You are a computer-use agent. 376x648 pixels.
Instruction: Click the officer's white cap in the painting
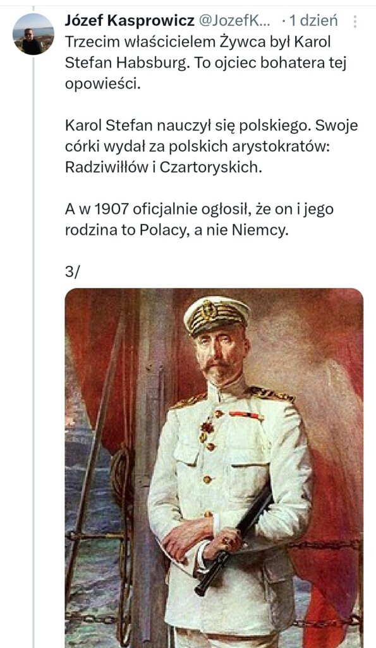(216, 315)
